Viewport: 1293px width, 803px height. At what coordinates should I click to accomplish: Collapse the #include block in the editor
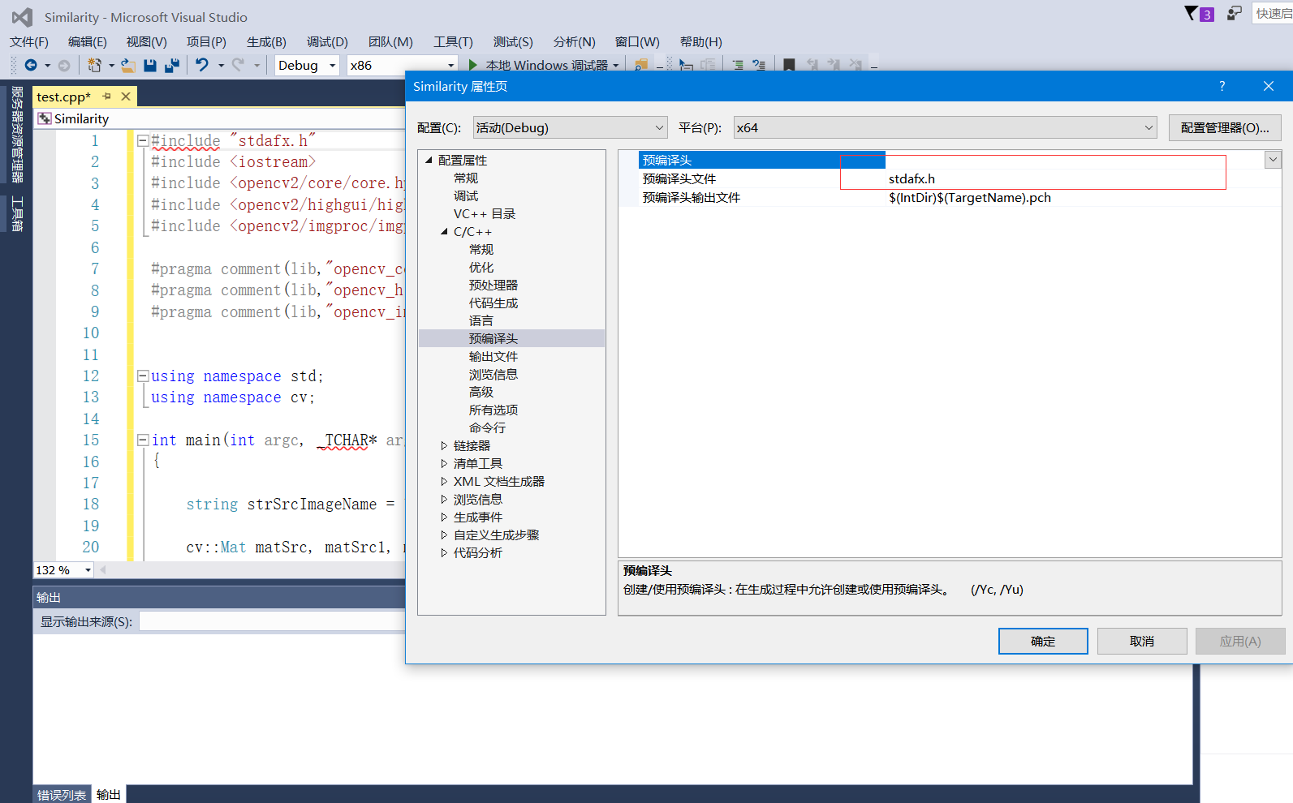(143, 140)
